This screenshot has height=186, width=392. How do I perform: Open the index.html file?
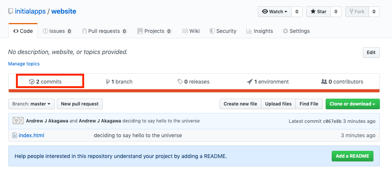[x=31, y=135]
